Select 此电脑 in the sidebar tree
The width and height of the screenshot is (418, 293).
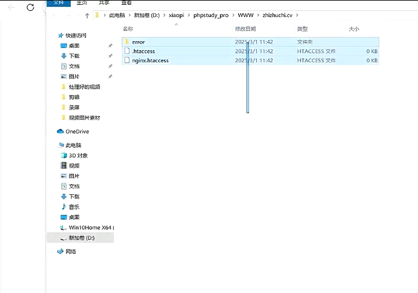point(73,145)
